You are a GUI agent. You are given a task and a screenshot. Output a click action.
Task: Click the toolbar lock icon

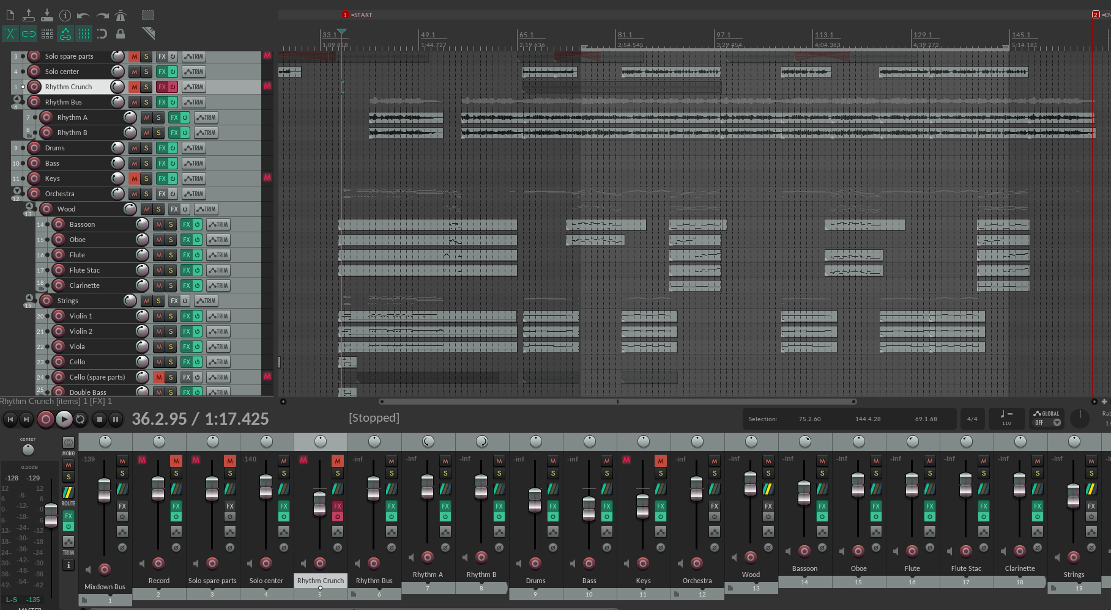121,34
